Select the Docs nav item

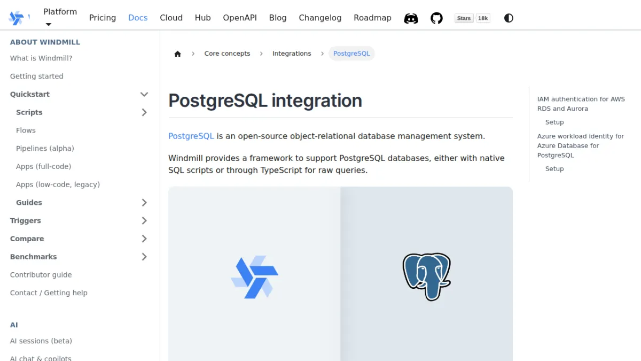click(x=138, y=18)
